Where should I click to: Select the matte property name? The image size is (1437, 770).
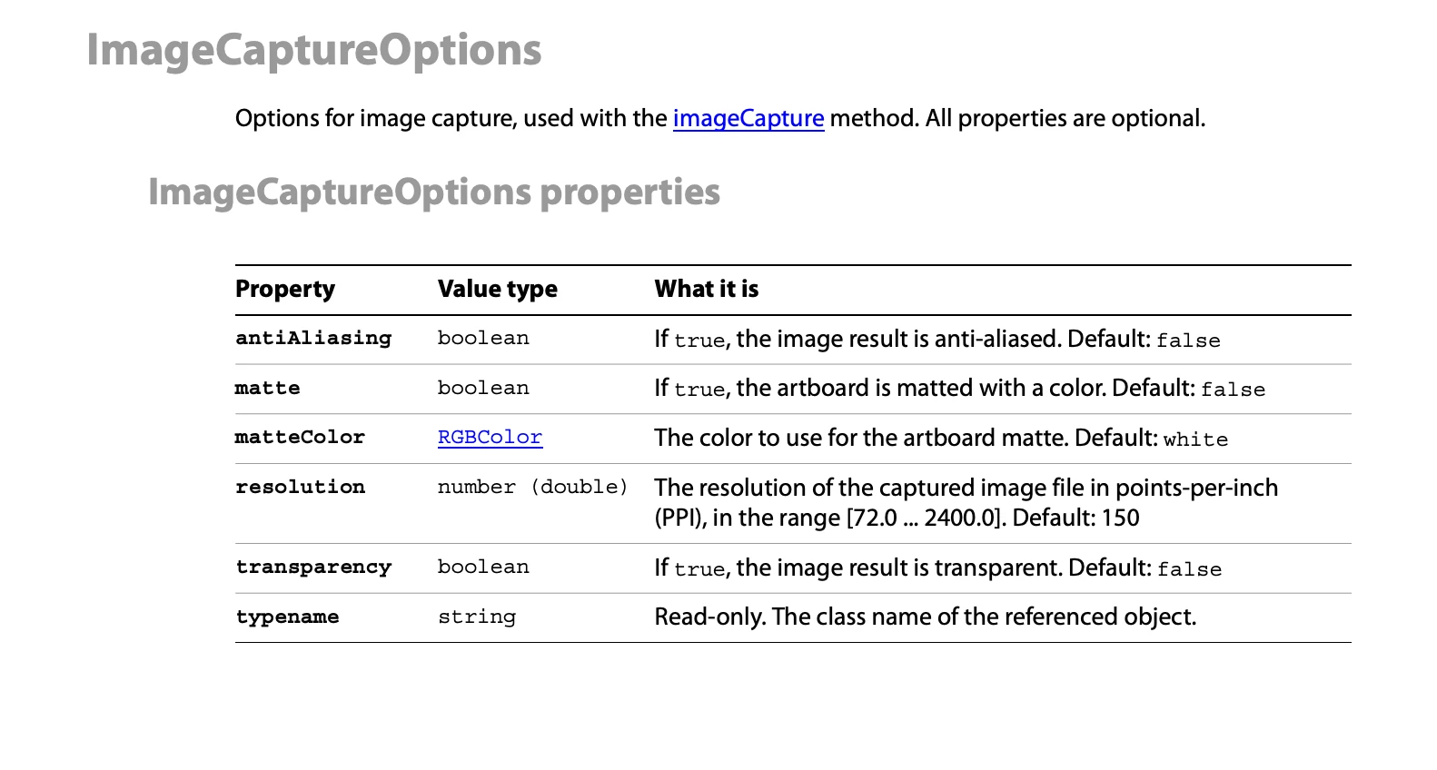[267, 389]
